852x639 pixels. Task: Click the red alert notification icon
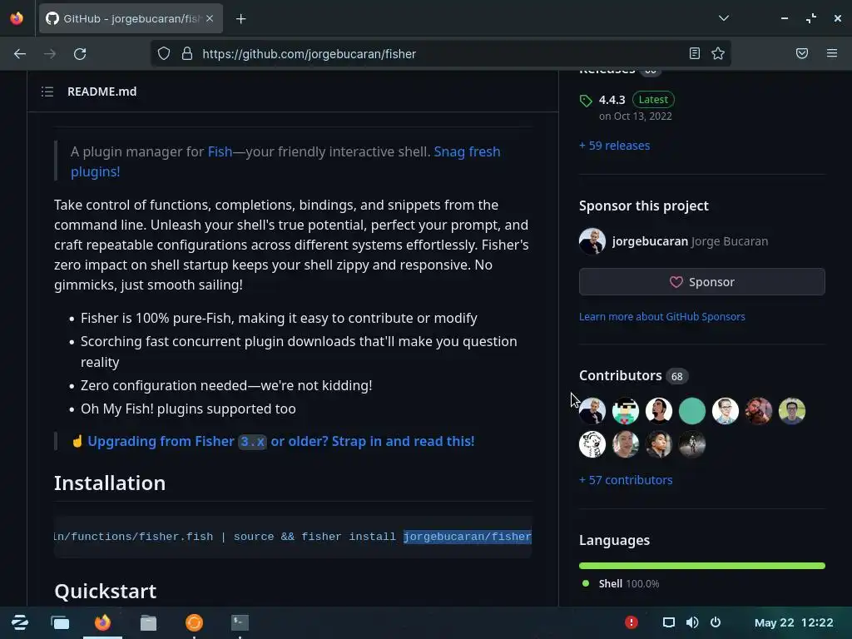[x=632, y=622]
